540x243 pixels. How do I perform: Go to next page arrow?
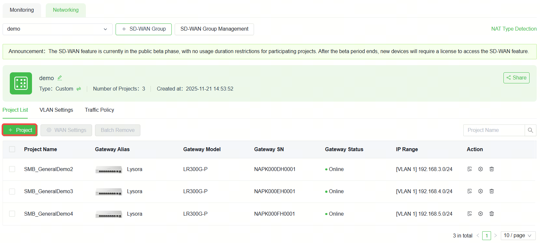pos(496,236)
